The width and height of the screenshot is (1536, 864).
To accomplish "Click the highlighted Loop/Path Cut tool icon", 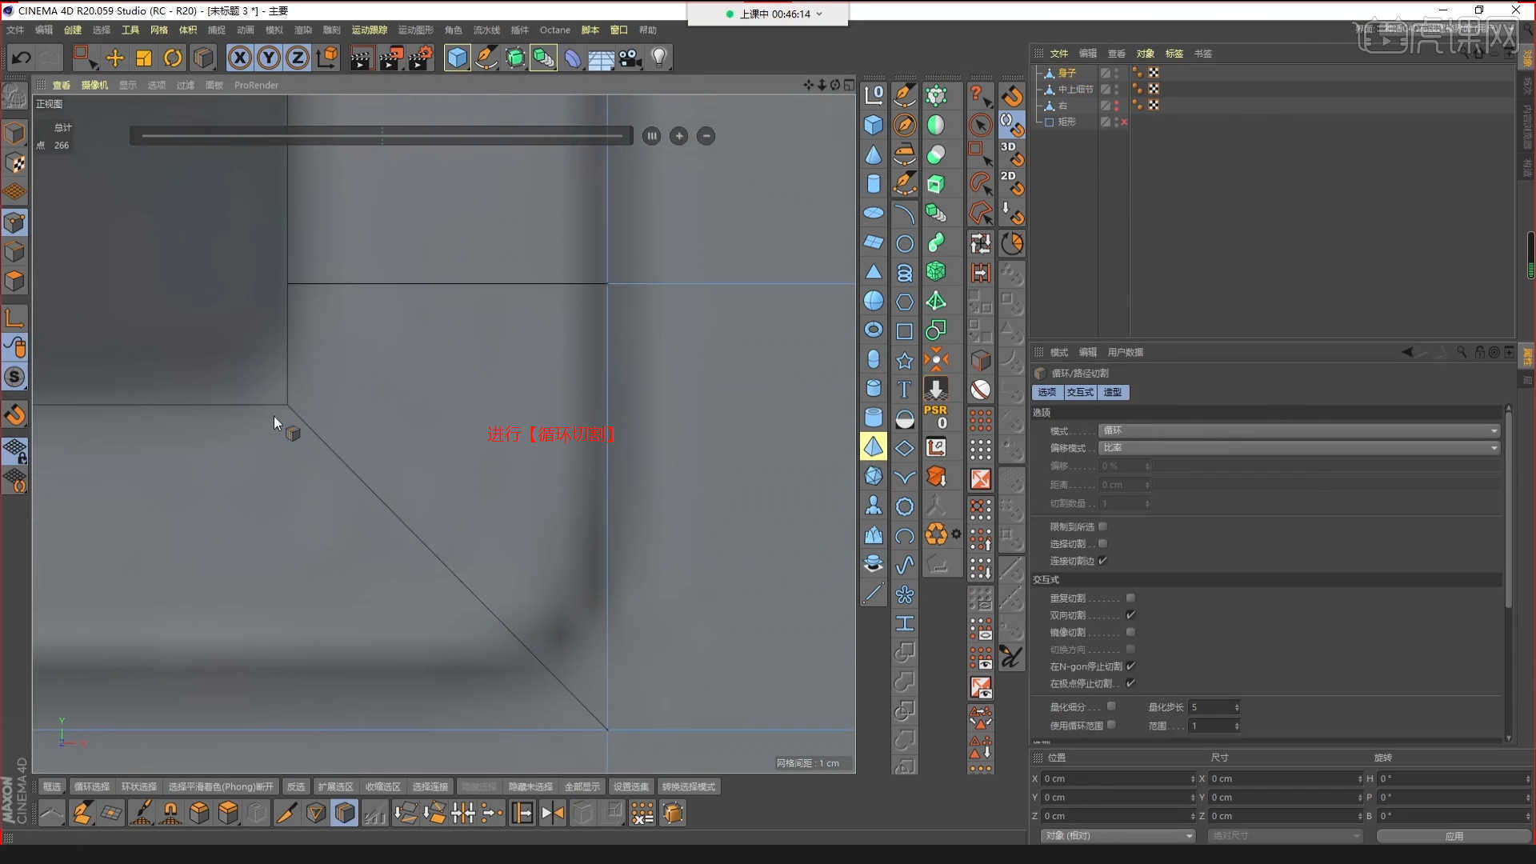I will [345, 814].
